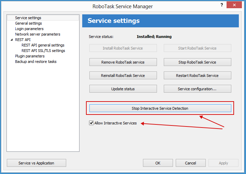Open Login parameters page

(29, 29)
